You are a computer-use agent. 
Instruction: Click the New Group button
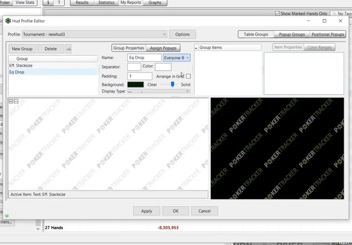click(x=22, y=49)
